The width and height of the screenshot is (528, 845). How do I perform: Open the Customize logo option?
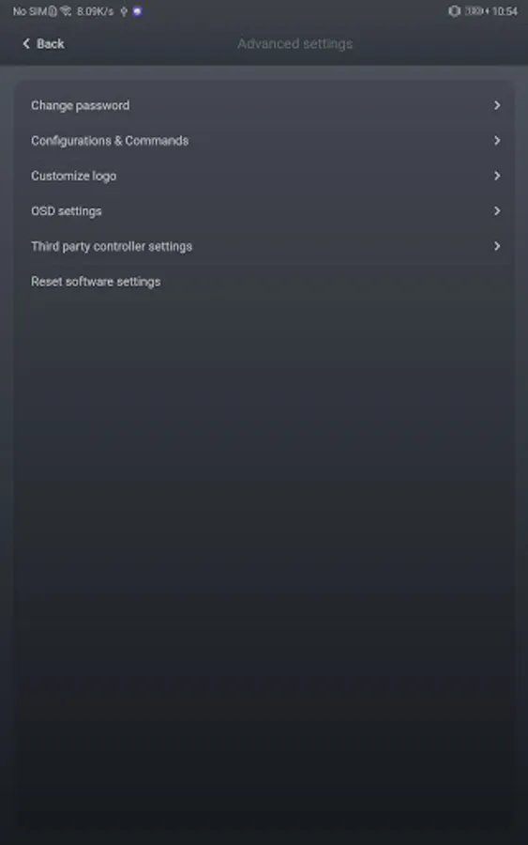pyautogui.click(x=264, y=176)
